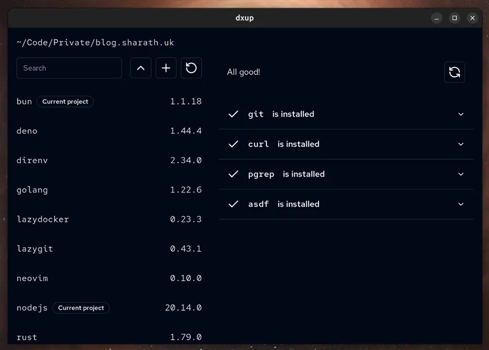The height and width of the screenshot is (350, 489).
Task: Click the checkmark icon beside asdf
Action: [x=233, y=204]
